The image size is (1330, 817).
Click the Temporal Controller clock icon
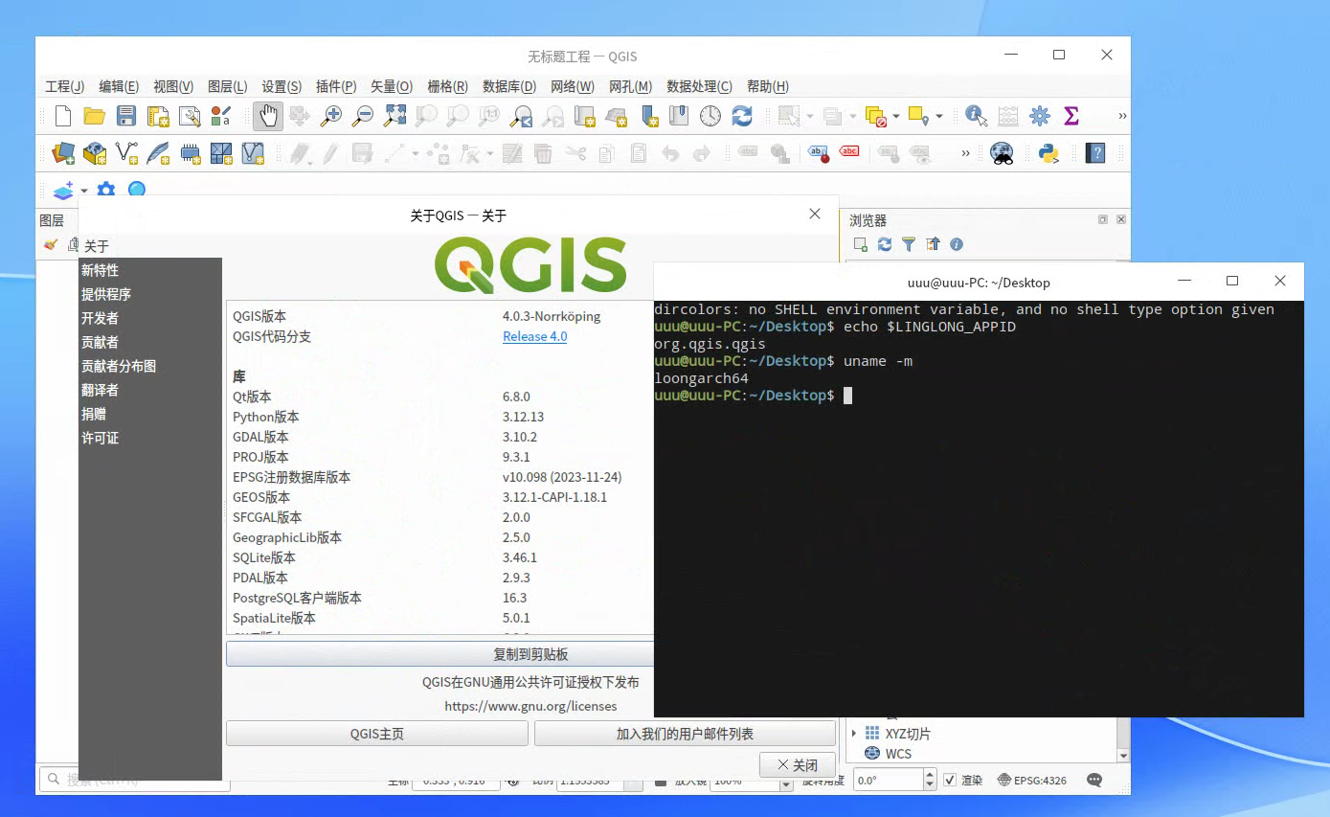pos(710,116)
